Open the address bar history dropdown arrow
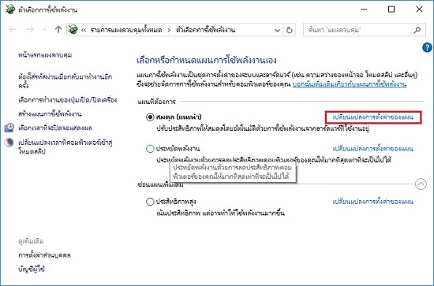This screenshot has height=286, width=434. click(x=277, y=30)
